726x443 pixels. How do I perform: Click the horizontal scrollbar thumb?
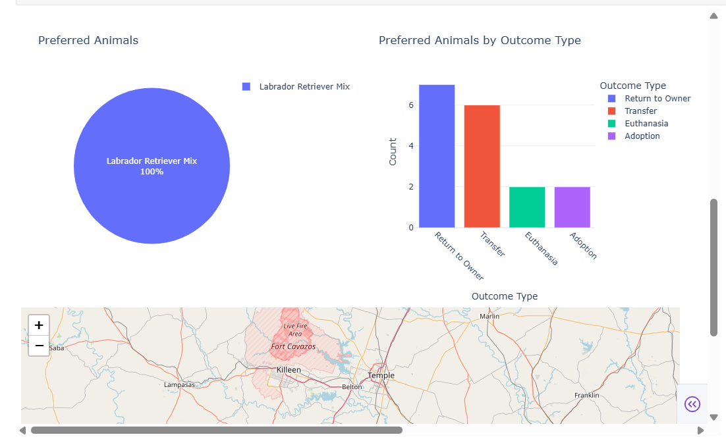pos(217,430)
